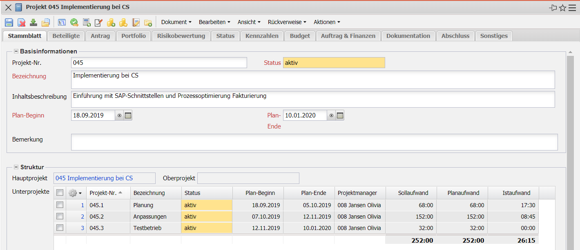Check the box for subproject 045.1 Planung
The image size is (580, 250).
pos(60,205)
